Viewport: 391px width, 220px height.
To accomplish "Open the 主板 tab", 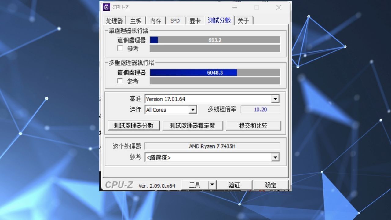I will coord(136,21).
